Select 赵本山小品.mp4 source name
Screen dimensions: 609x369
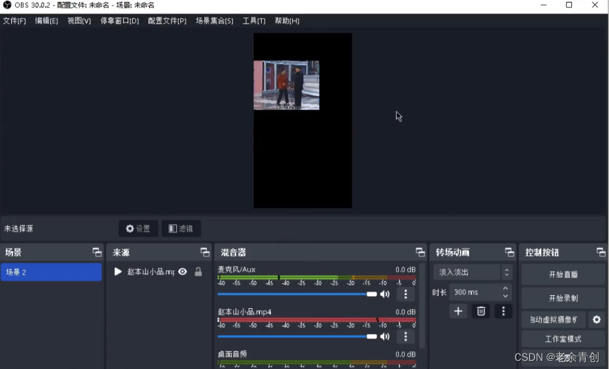[x=151, y=271]
